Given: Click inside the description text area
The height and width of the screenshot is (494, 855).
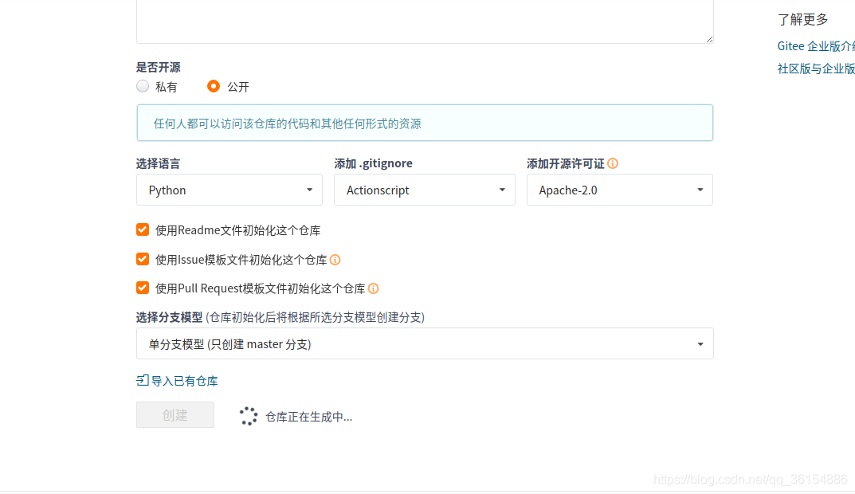Looking at the screenshot, I should point(425,21).
